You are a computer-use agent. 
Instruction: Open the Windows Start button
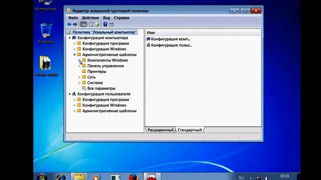[42, 177]
